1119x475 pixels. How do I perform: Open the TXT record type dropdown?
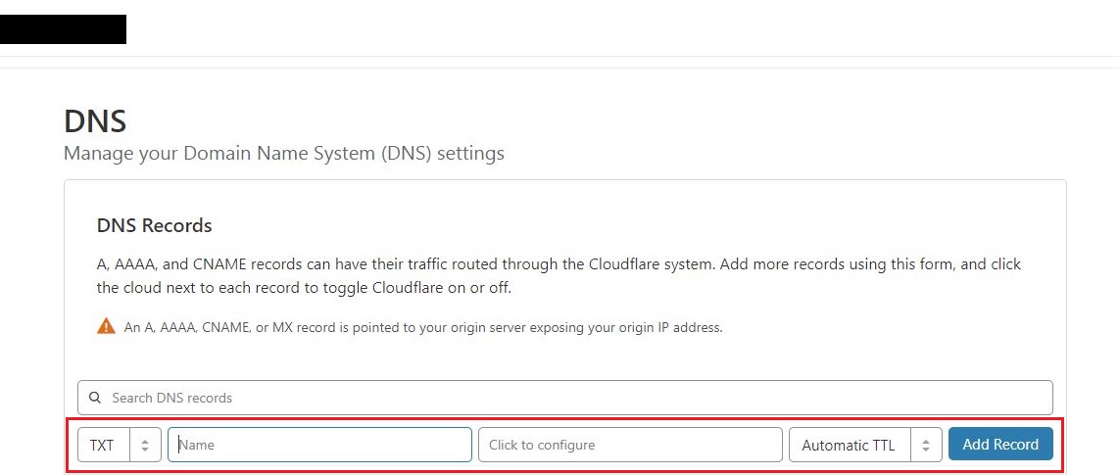pyautogui.click(x=120, y=445)
